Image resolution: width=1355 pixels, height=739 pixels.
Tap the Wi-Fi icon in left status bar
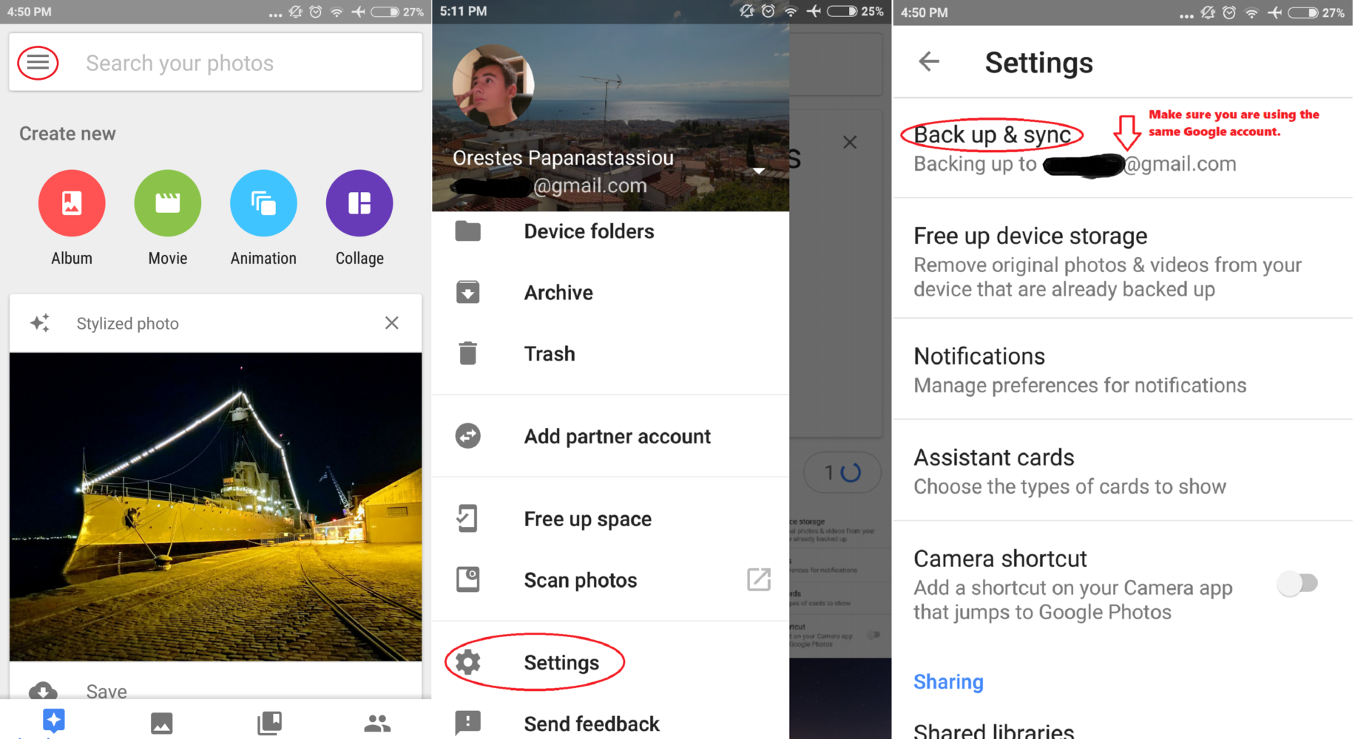point(337,12)
